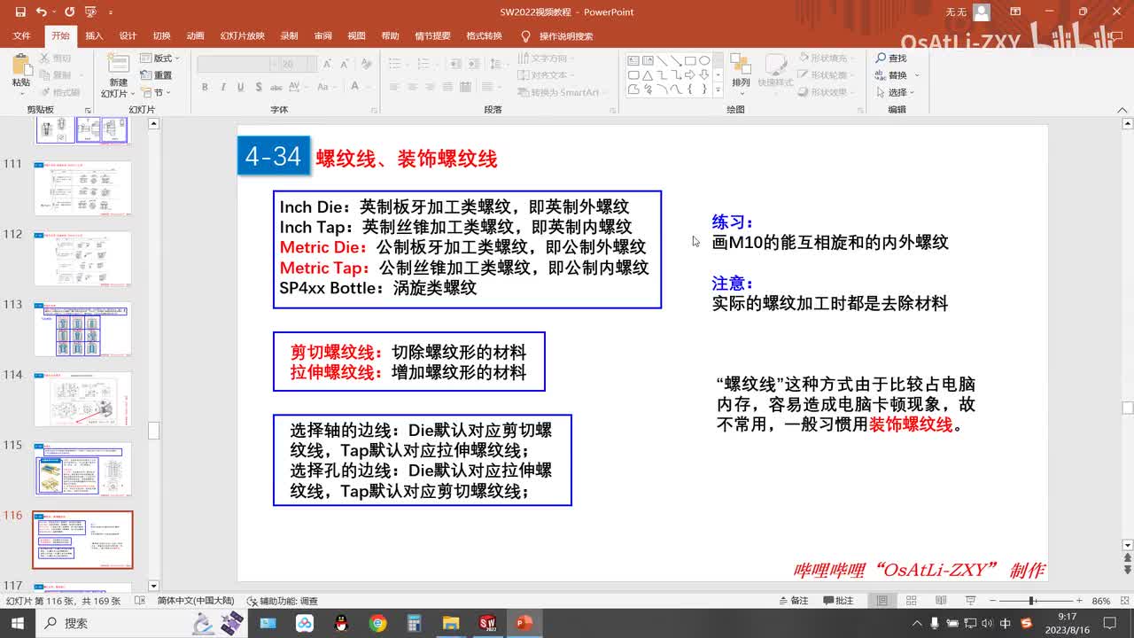
Task: Expand the shapes gallery more arrow
Action: 718,89
